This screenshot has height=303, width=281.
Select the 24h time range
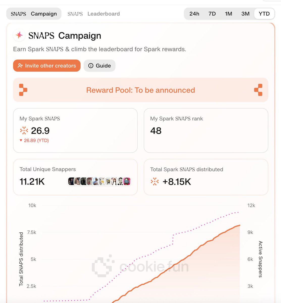(x=194, y=14)
